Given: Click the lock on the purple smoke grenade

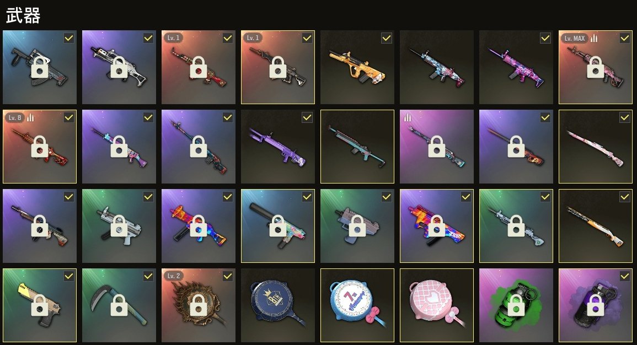Looking at the screenshot, I should pyautogui.click(x=595, y=305).
